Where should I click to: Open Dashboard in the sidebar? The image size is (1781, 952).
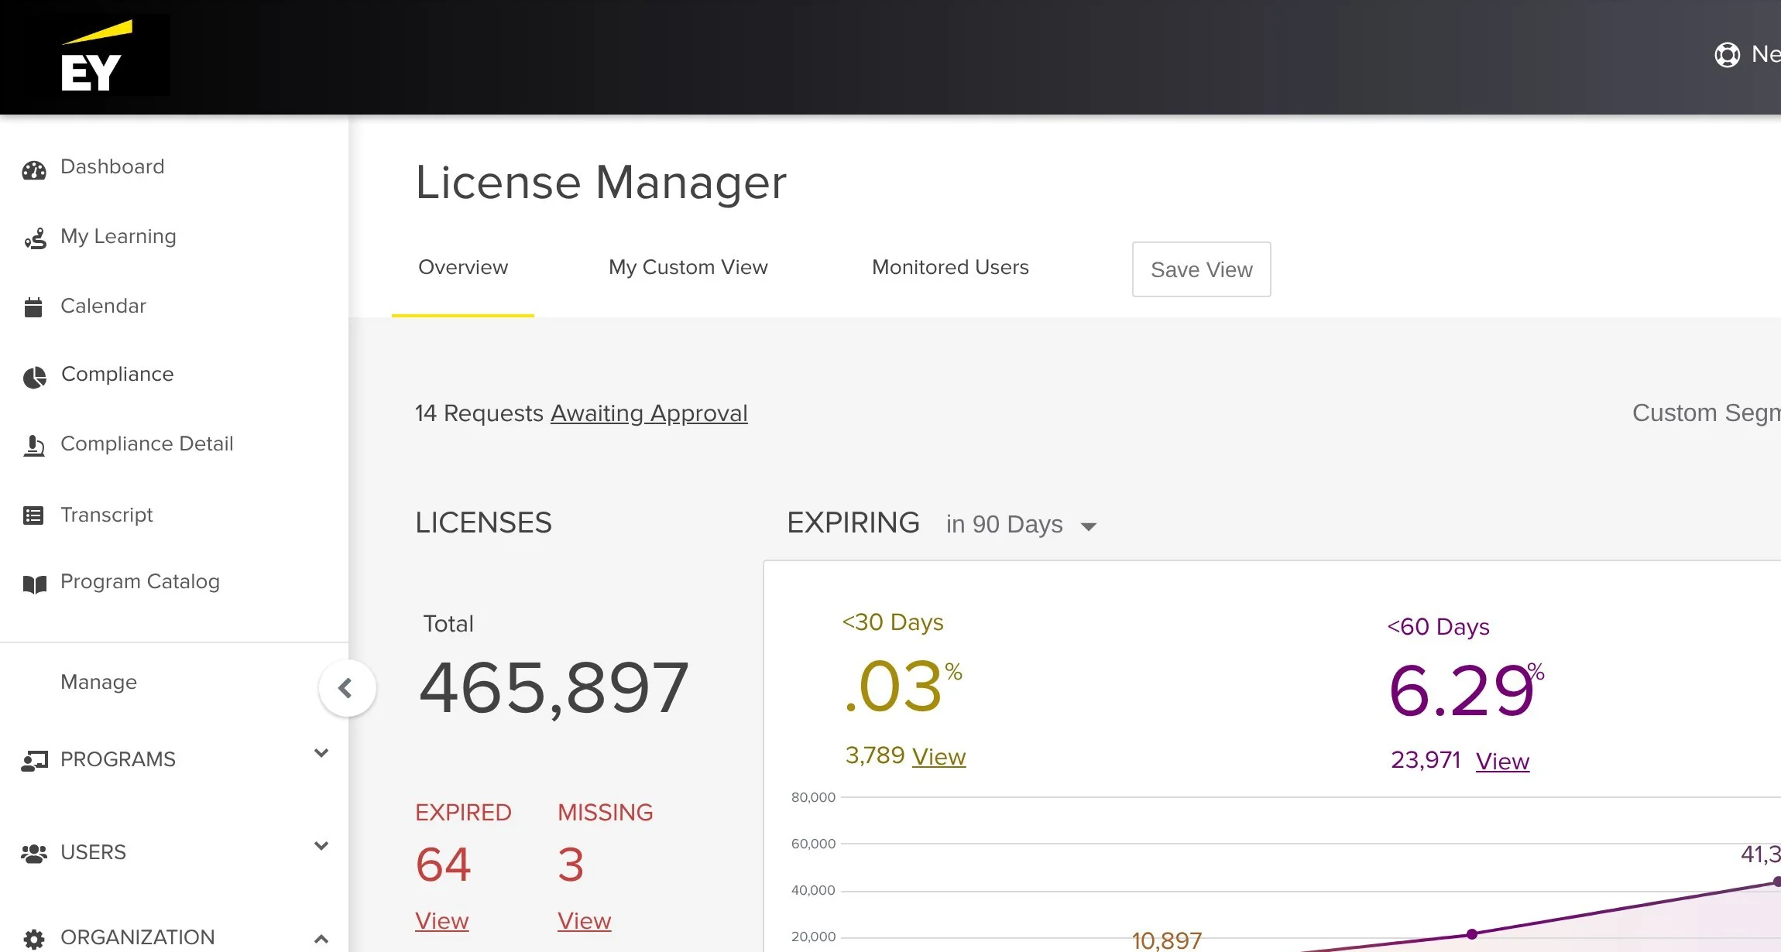[x=112, y=166]
